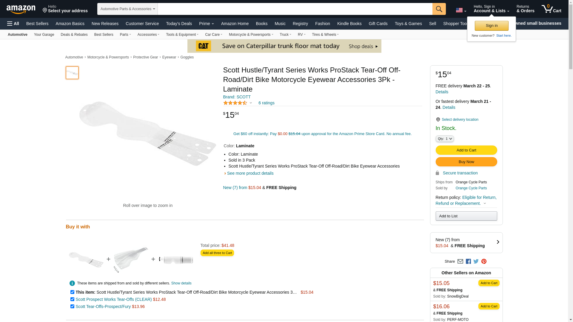Click the Amazon logo
Screen dimensions: 573x322
(x=21, y=9)
